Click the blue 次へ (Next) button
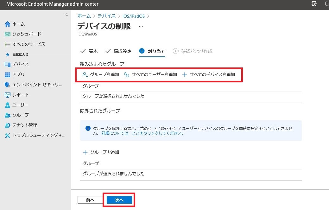Image resolution: width=329 pixels, height=210 pixels. point(119,200)
